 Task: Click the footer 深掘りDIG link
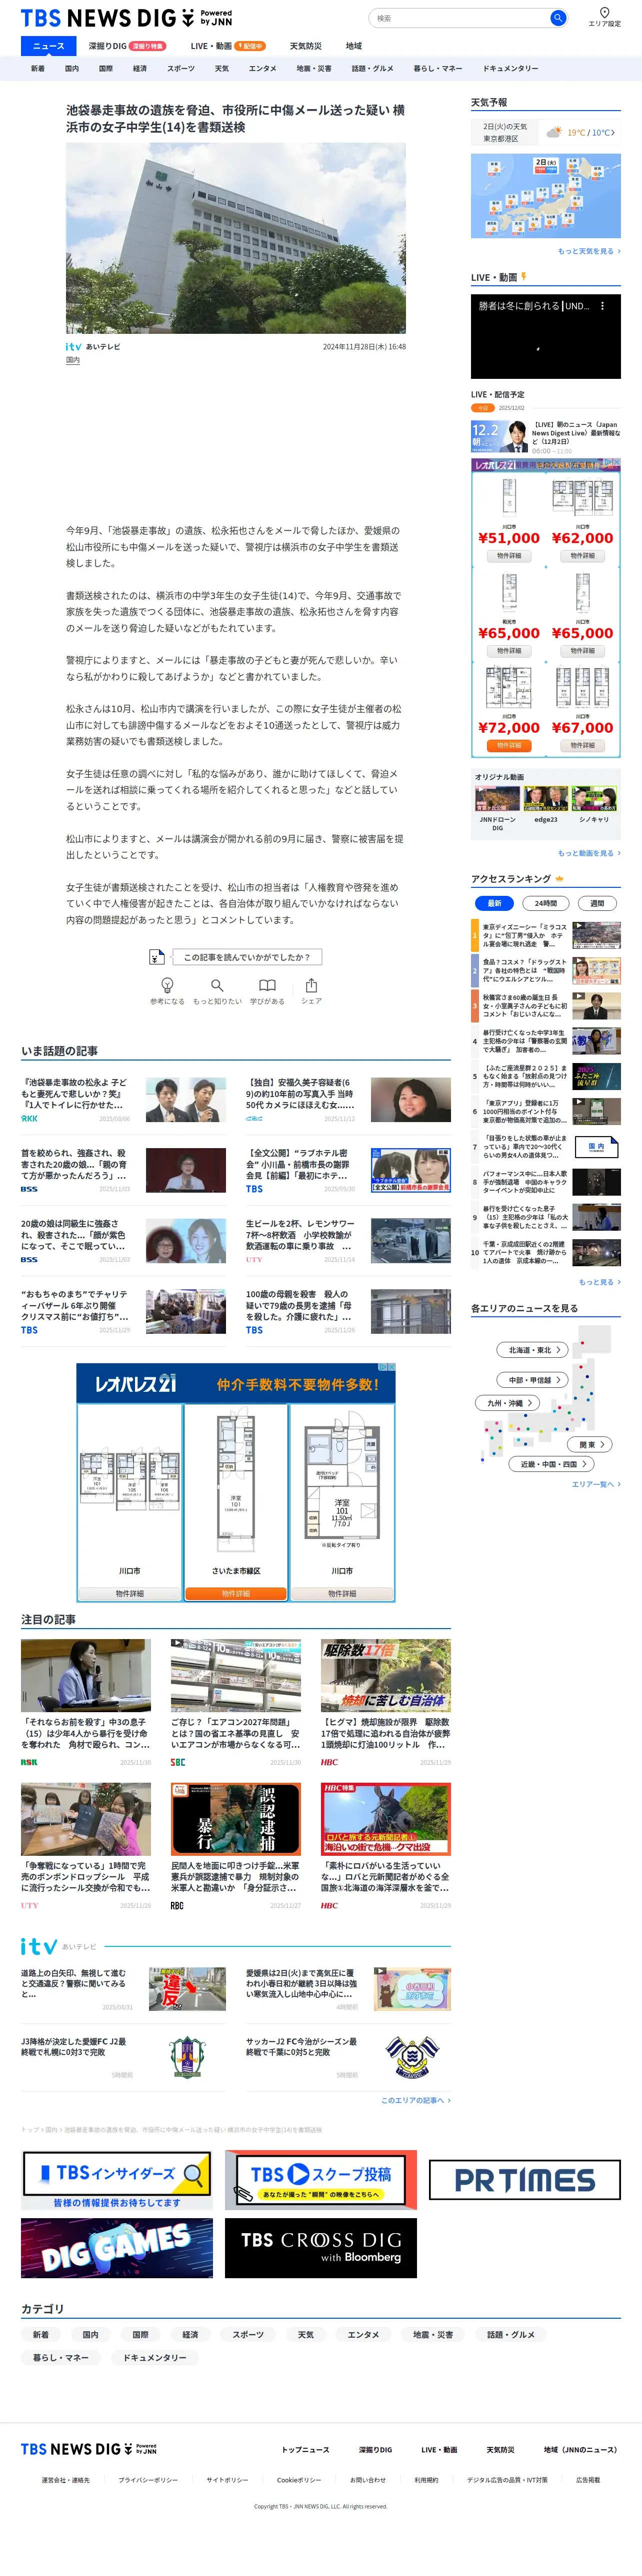[x=375, y=2450]
